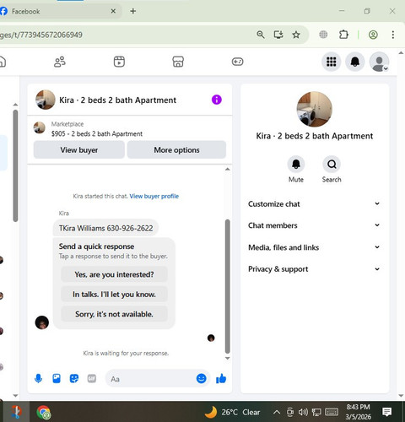The image size is (405, 422).
Task: Click the address bar URL
Action: tap(41, 35)
